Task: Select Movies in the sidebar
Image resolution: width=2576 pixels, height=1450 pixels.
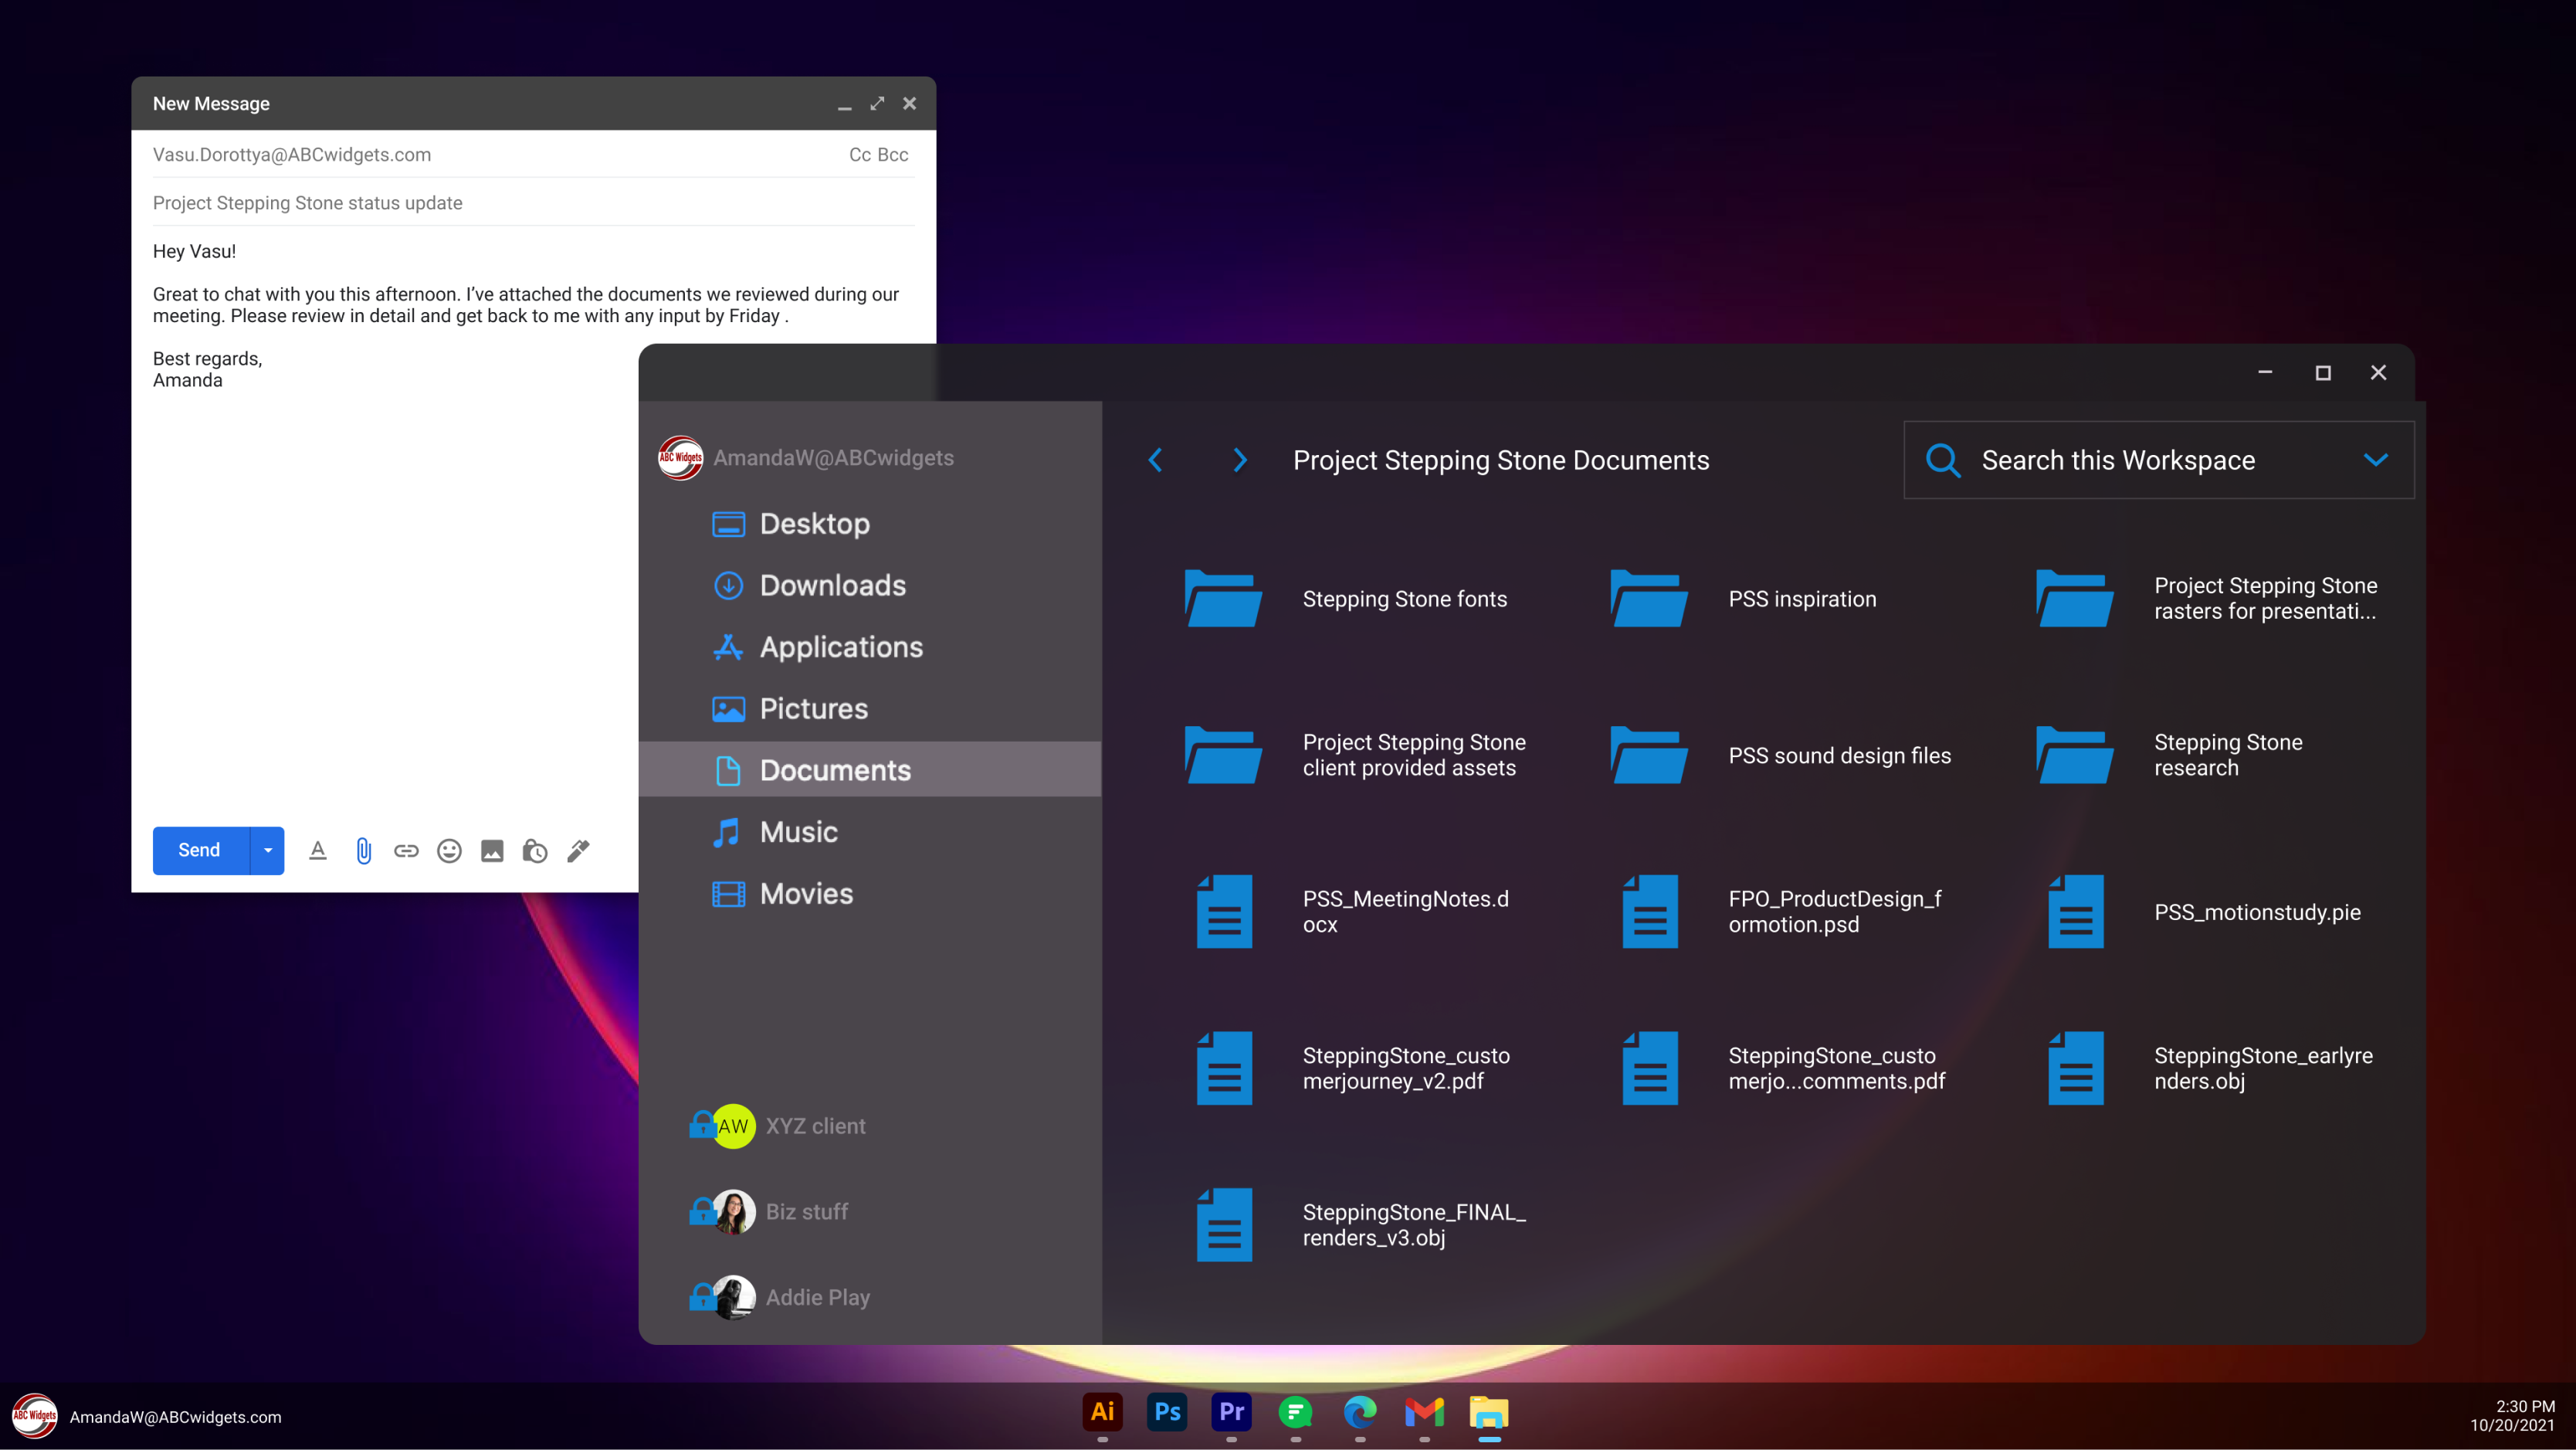Action: click(x=870, y=894)
